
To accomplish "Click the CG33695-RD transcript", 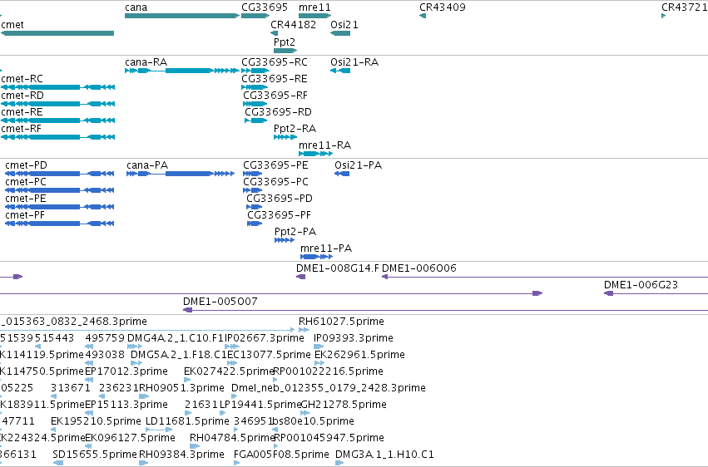I will click(256, 120).
